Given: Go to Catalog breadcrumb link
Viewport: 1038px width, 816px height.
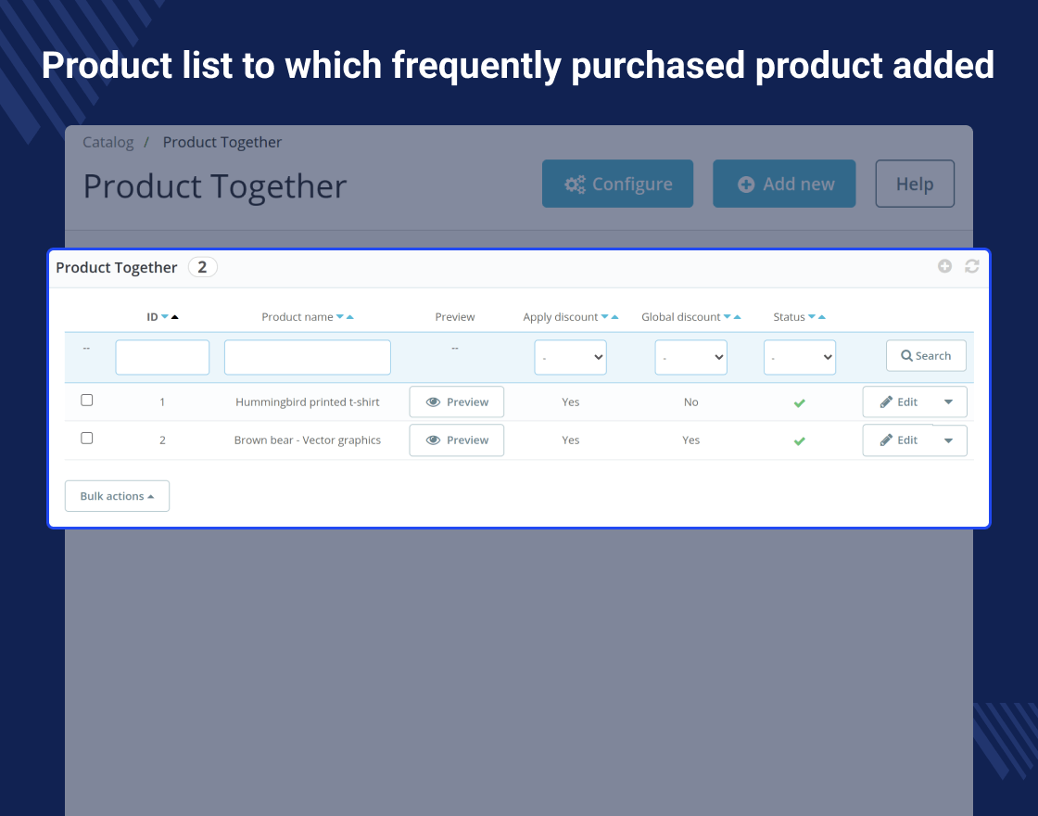Looking at the screenshot, I should click(x=108, y=143).
